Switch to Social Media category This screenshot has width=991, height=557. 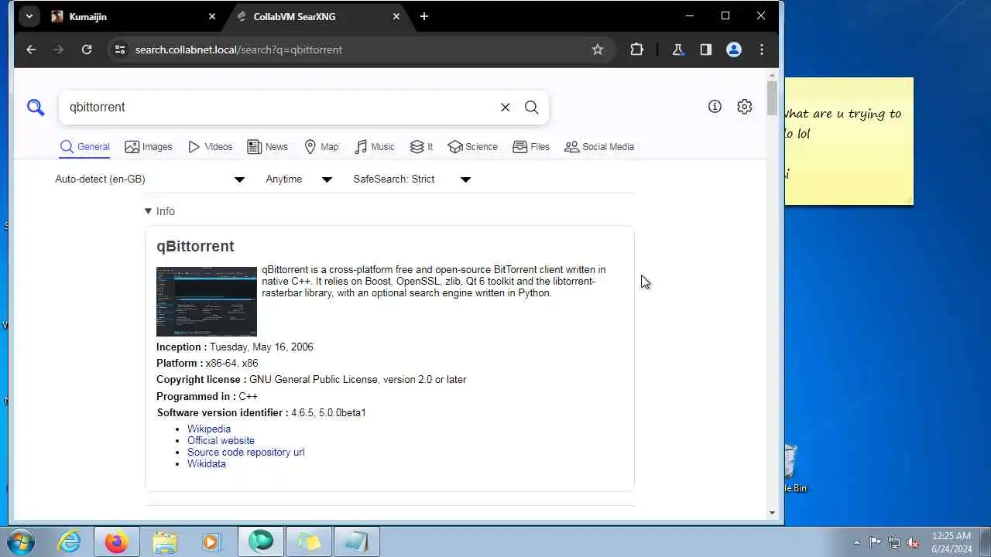[599, 147]
